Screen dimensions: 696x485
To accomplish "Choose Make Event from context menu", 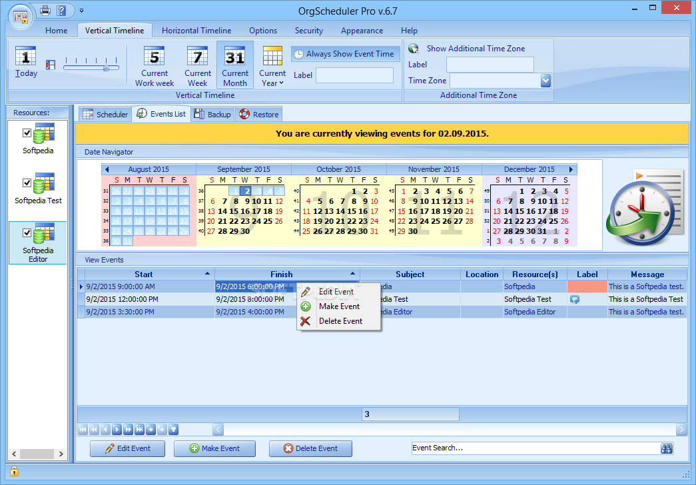I will pyautogui.click(x=339, y=306).
